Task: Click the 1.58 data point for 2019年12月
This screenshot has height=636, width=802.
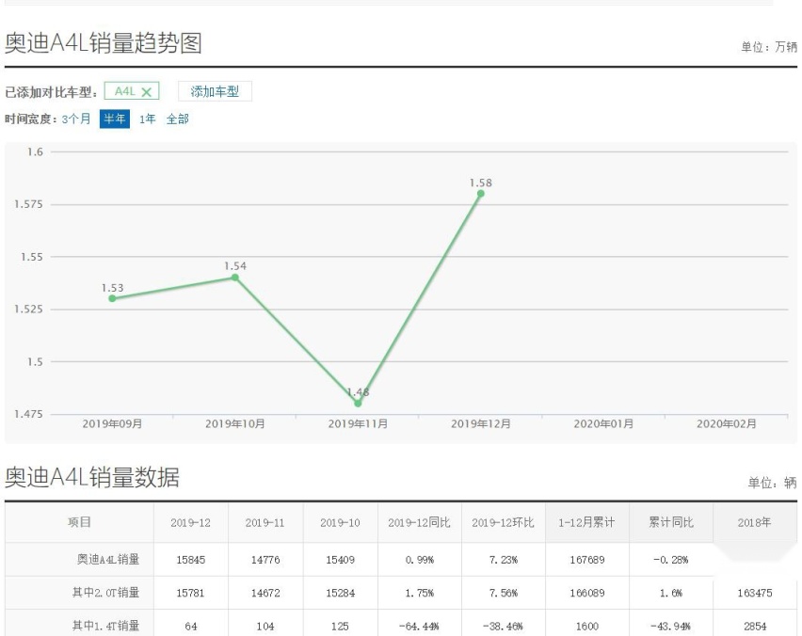Action: point(481,194)
